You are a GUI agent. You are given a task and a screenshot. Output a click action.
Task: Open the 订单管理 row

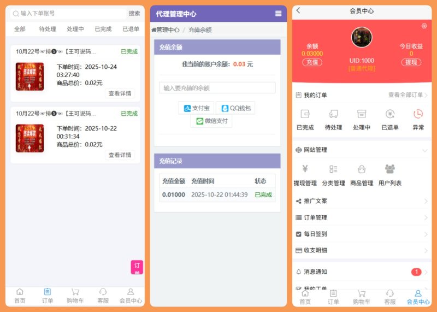(x=362, y=217)
